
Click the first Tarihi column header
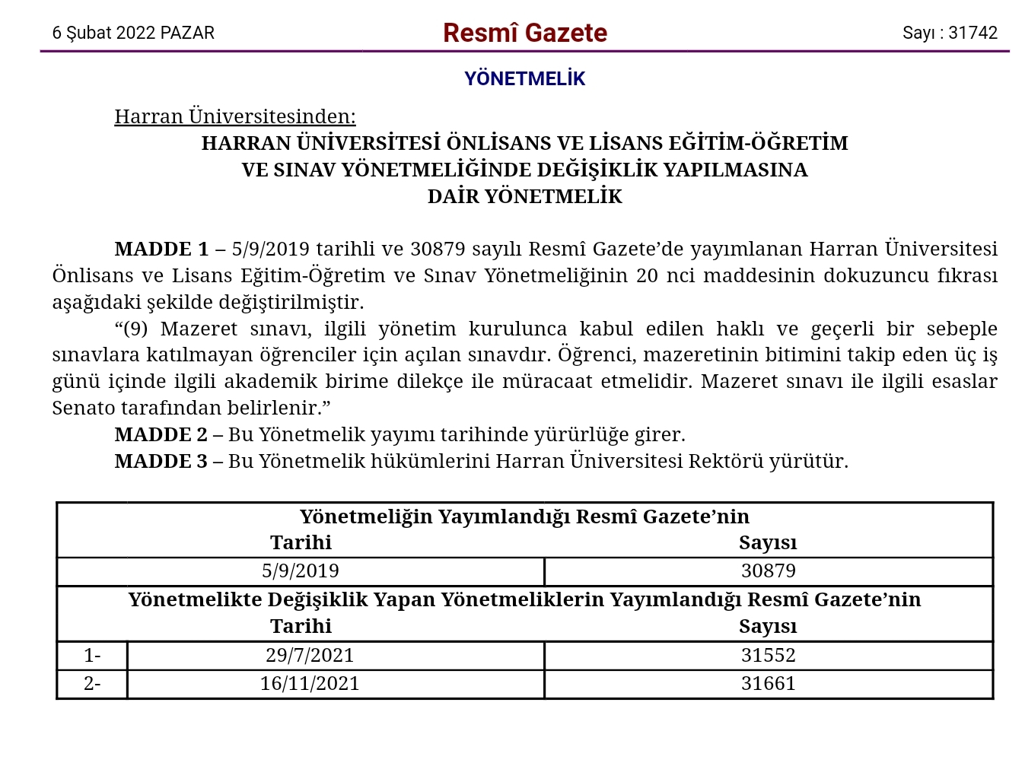coord(301,542)
